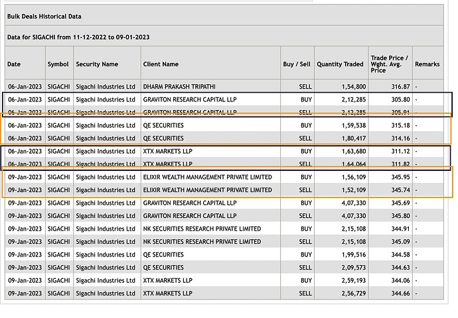
Task: Select client name DHARM PRAKASH TRIPATHI
Action: (x=179, y=87)
